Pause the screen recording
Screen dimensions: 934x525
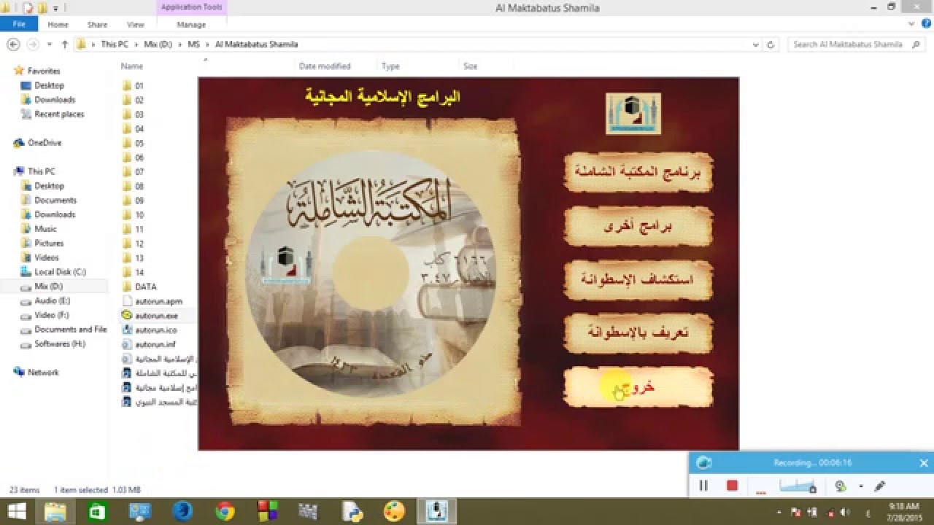[x=704, y=486]
